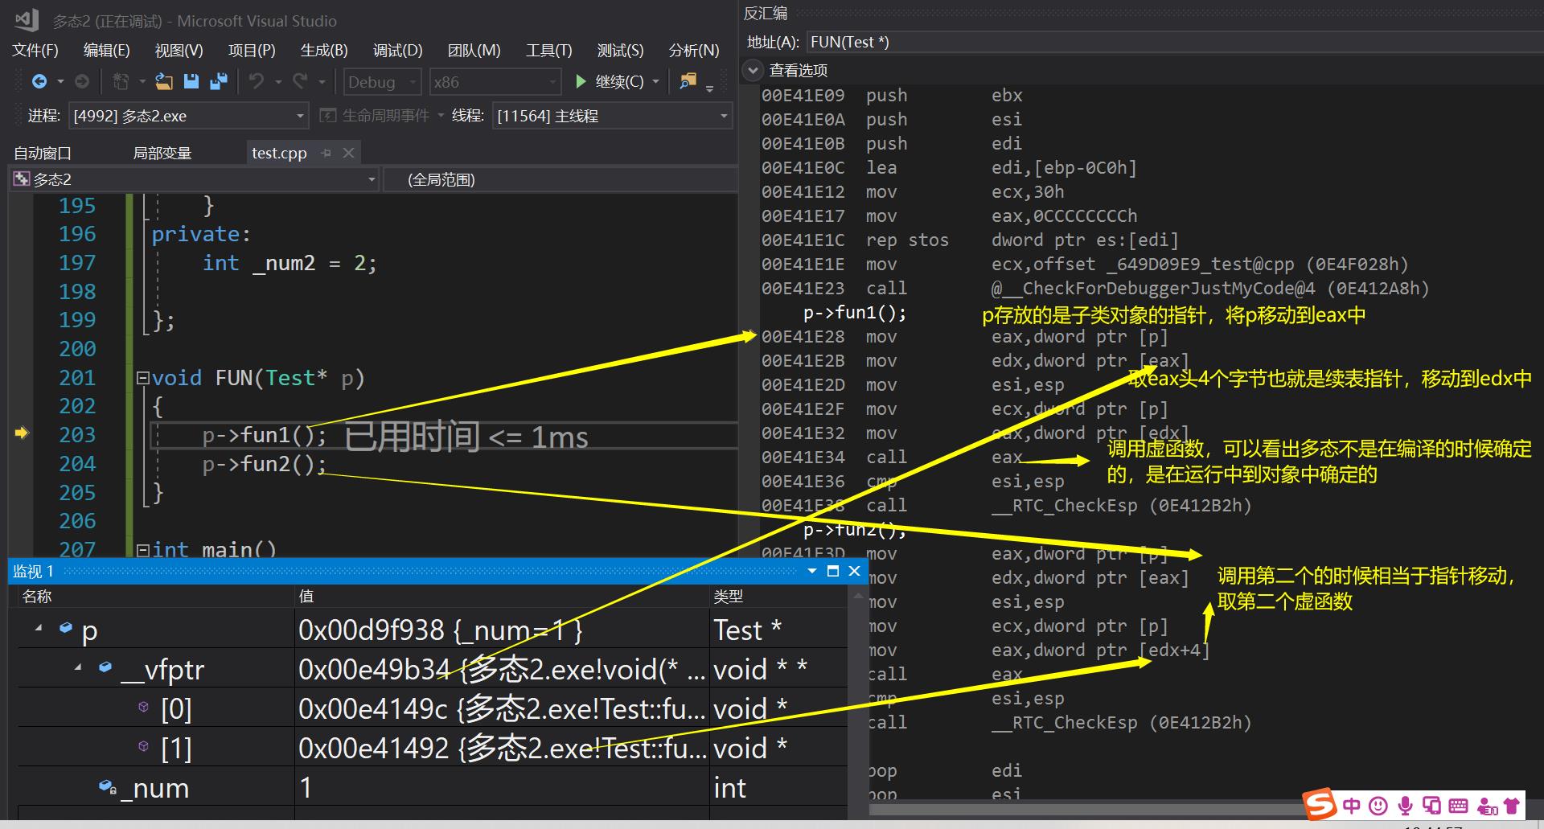The width and height of the screenshot is (1544, 829).
Task: Open the Continue button dropdown arrow
Action: (655, 81)
